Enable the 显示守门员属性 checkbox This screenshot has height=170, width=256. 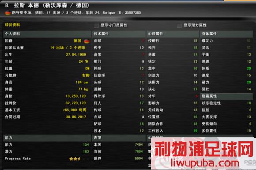(x=96, y=26)
